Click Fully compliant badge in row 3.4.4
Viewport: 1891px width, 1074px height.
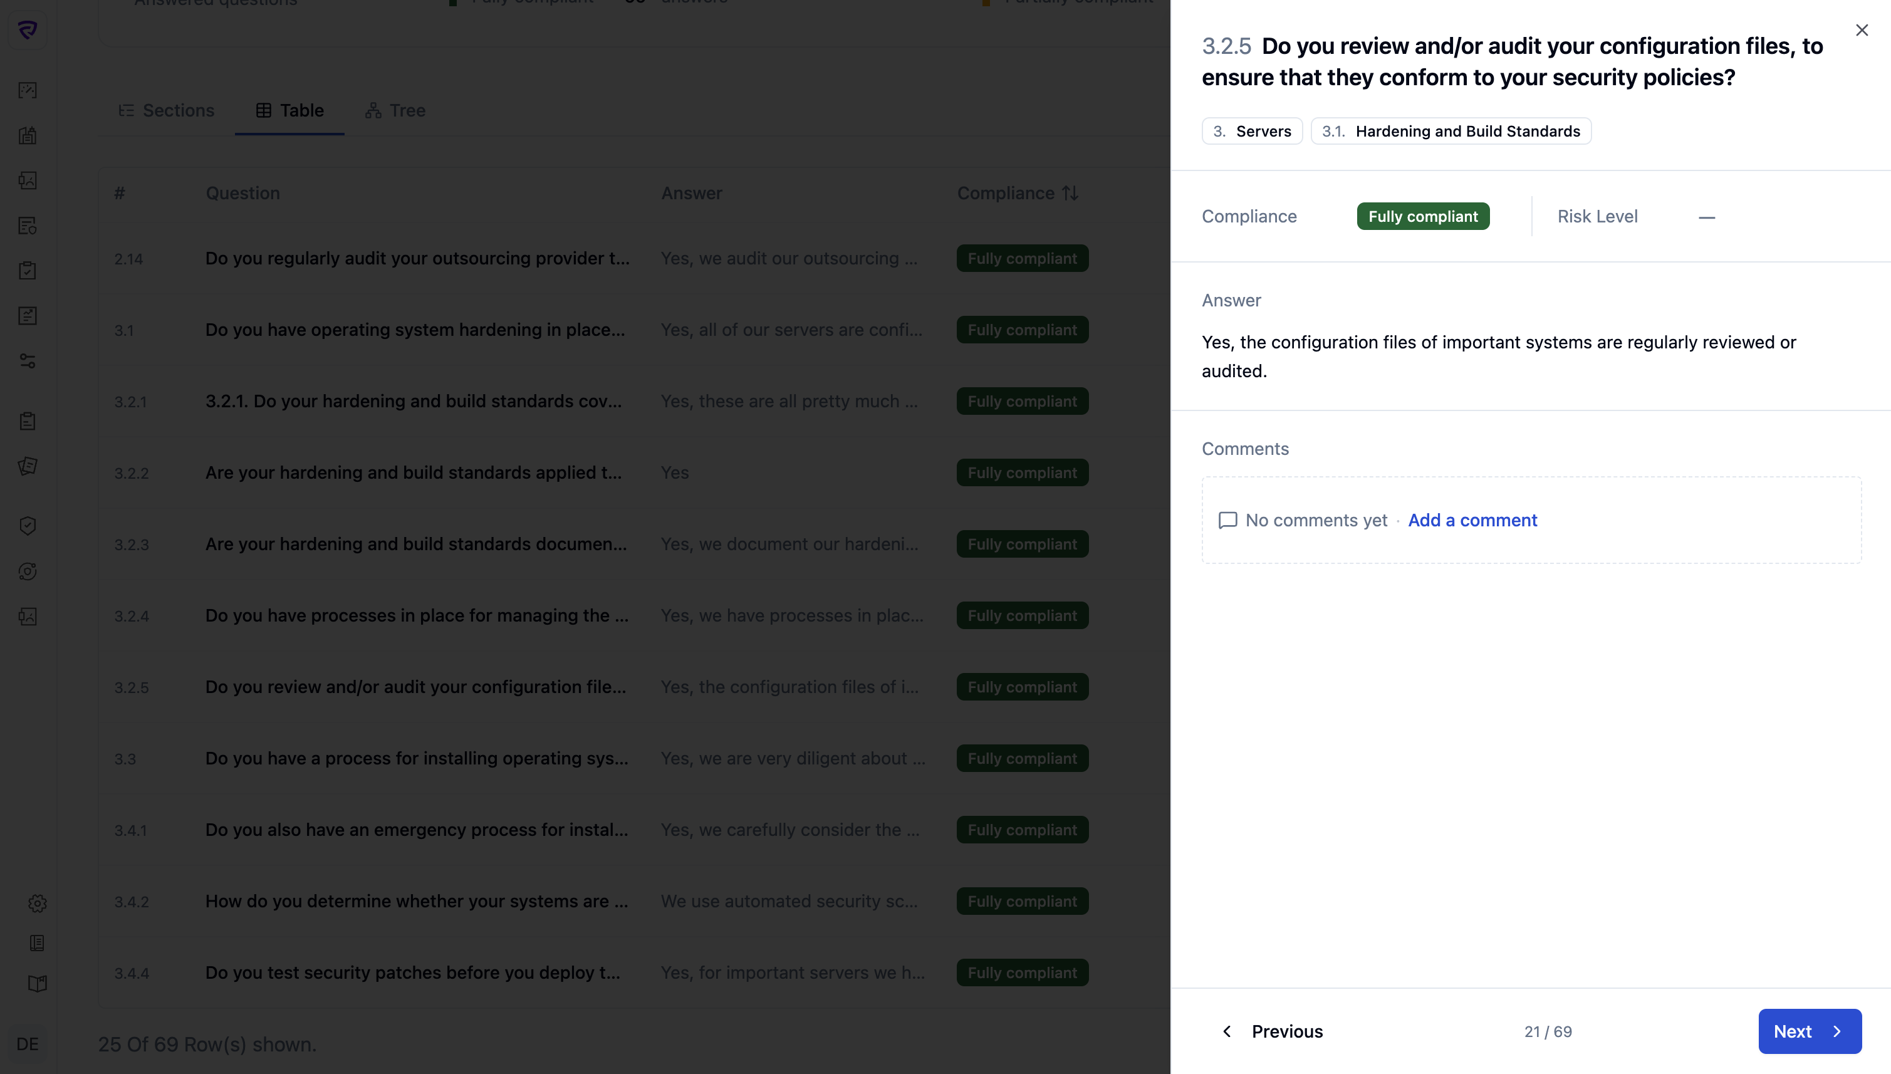[x=1022, y=973]
